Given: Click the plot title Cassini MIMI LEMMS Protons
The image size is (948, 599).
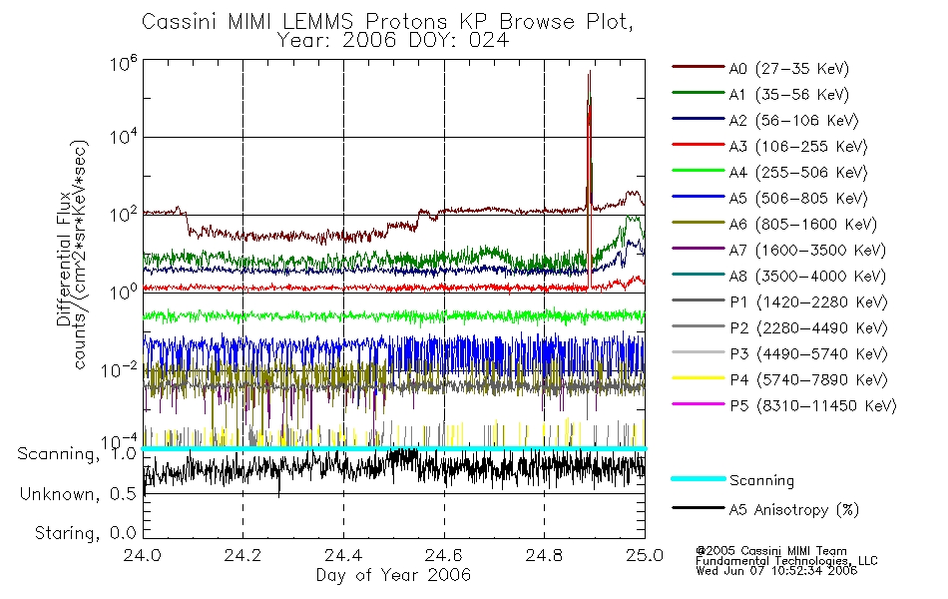Looking at the screenshot, I should pyautogui.click(x=387, y=22).
